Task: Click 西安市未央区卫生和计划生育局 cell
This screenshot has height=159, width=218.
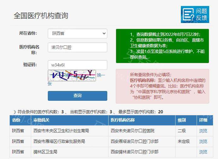Action: (x=70, y=131)
